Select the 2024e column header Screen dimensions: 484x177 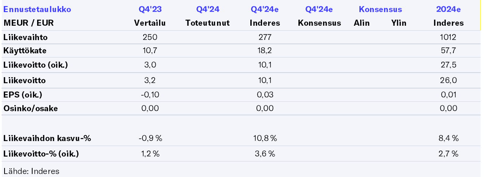(448, 9)
